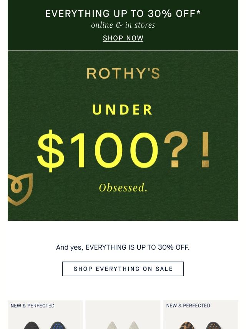This screenshot has width=246, height=329.
Task: Click the left New & Perfected label
Action: (33, 306)
